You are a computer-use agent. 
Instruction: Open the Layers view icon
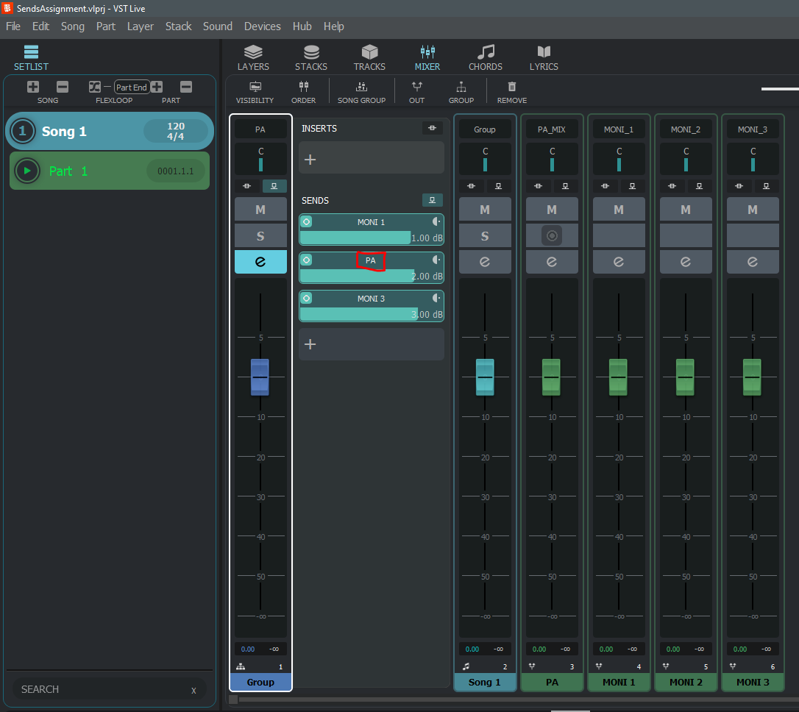253,52
